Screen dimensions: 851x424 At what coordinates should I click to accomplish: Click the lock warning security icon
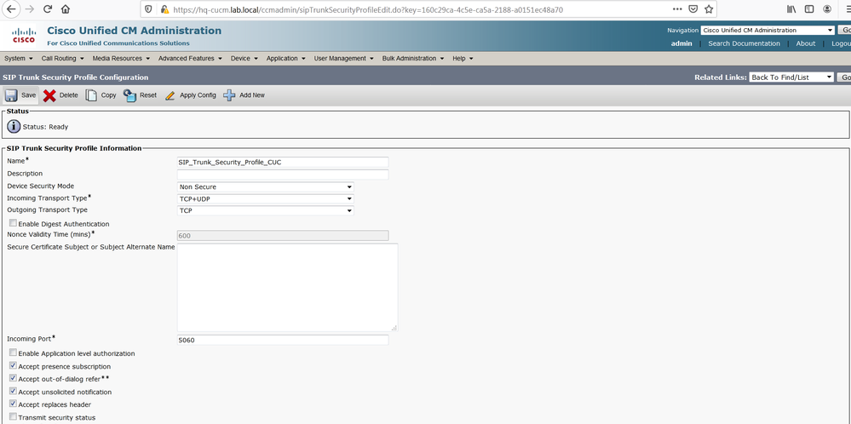pos(165,9)
